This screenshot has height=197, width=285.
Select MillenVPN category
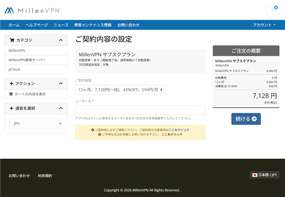tap(36, 51)
